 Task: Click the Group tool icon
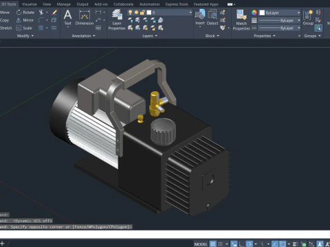pyautogui.click(x=308, y=17)
